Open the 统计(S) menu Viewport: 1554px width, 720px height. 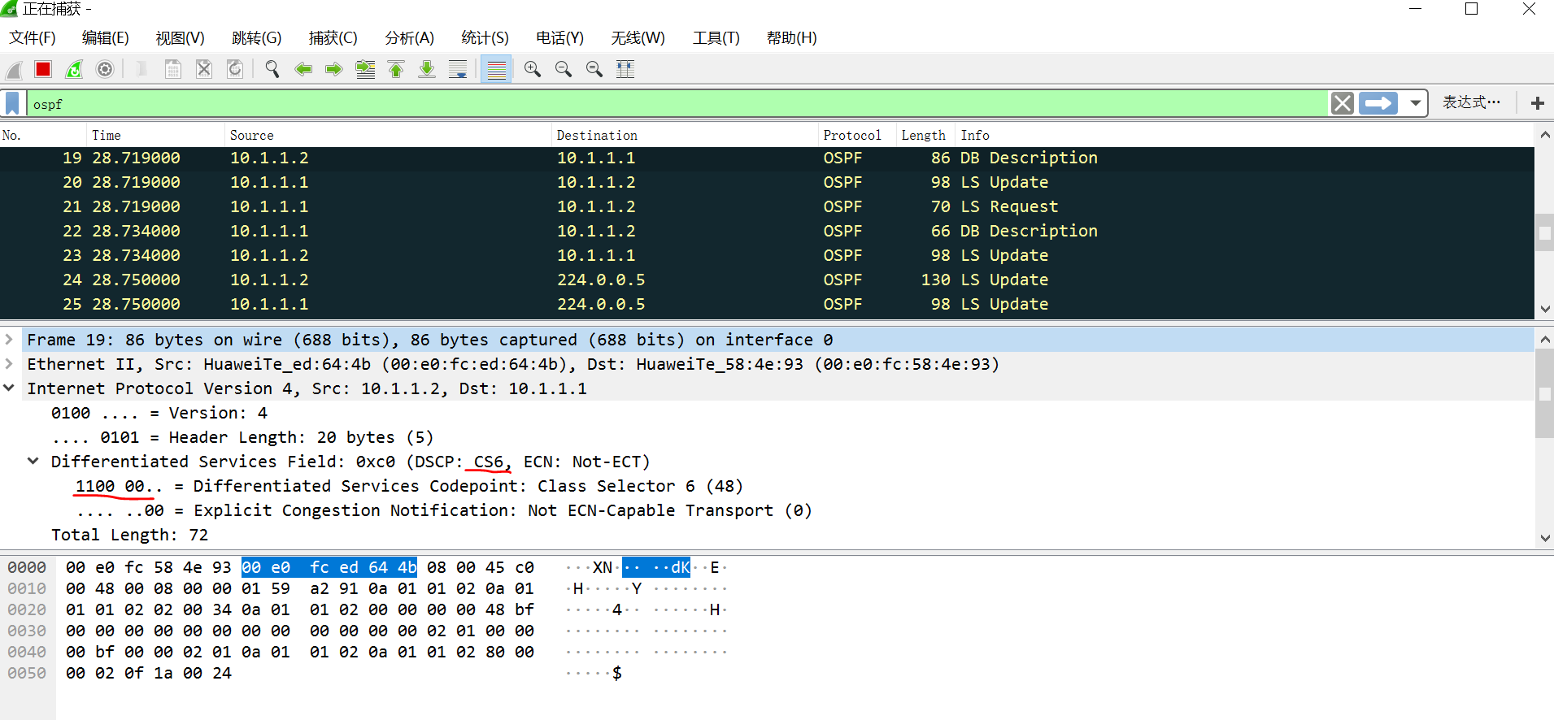point(485,38)
